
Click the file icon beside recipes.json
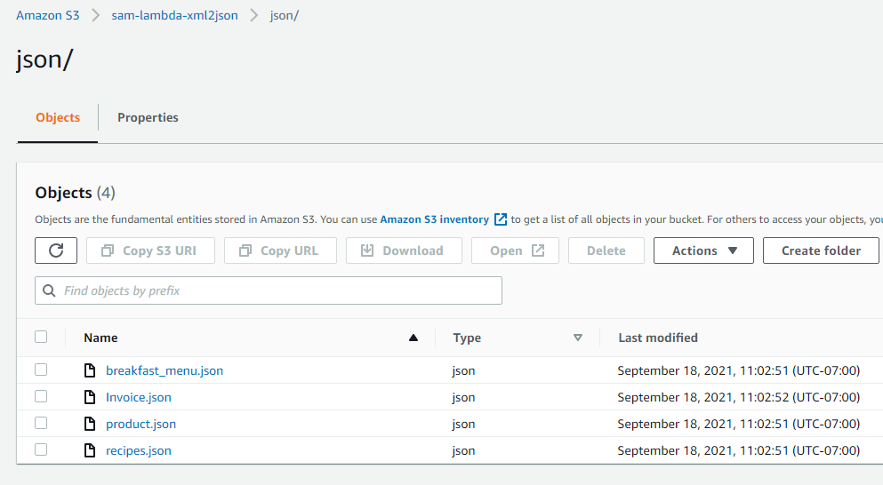pos(89,450)
